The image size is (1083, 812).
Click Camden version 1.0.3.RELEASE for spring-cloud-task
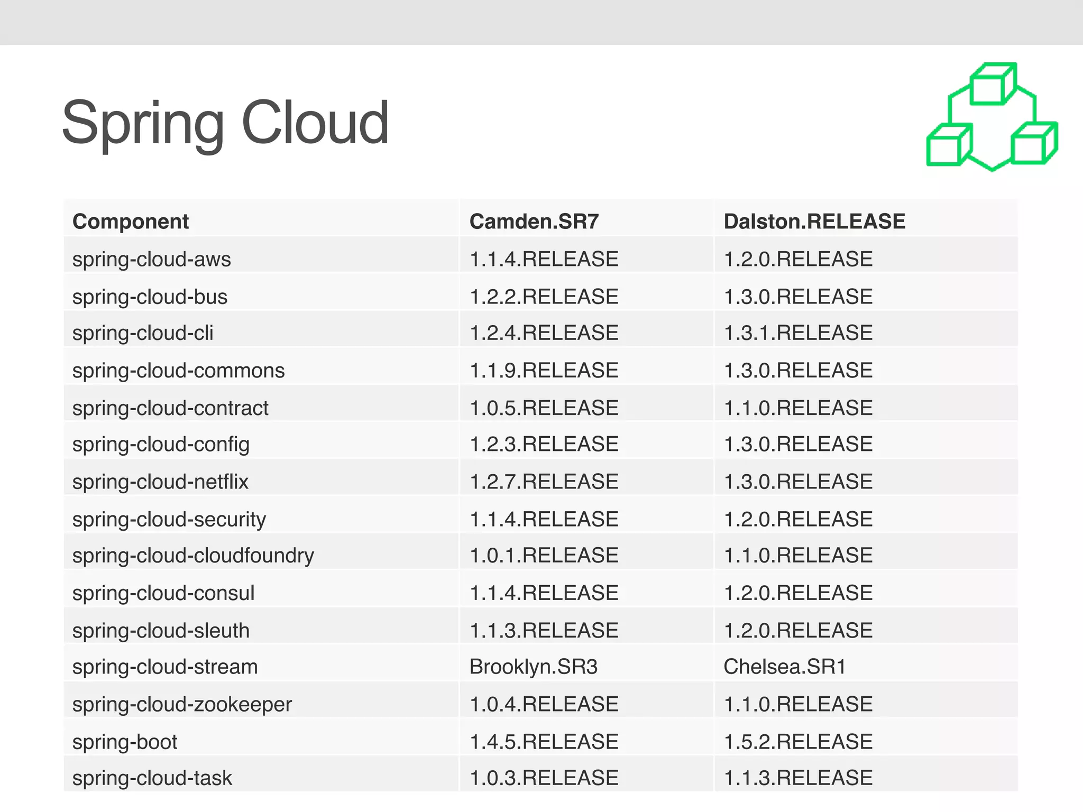(x=544, y=778)
